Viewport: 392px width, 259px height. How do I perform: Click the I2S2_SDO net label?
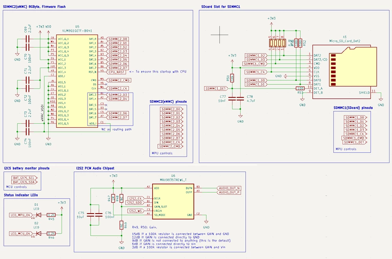point(135,203)
